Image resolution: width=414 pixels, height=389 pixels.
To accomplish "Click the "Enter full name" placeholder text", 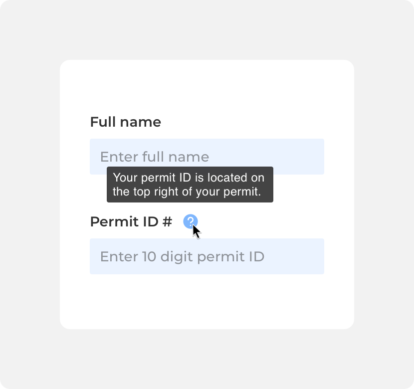I will (155, 157).
